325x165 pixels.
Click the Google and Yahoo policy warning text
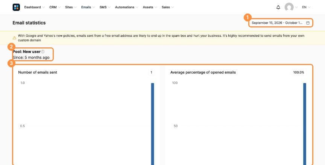tap(161, 38)
